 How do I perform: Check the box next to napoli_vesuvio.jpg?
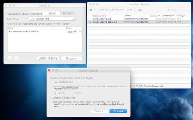89,19
